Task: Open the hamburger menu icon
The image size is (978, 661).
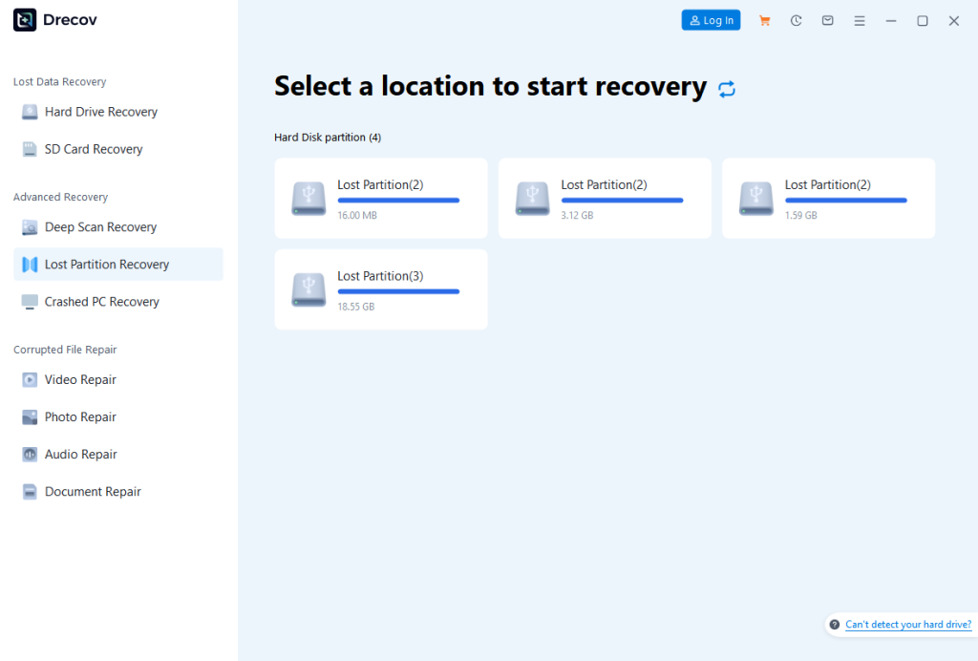Action: 860,20
